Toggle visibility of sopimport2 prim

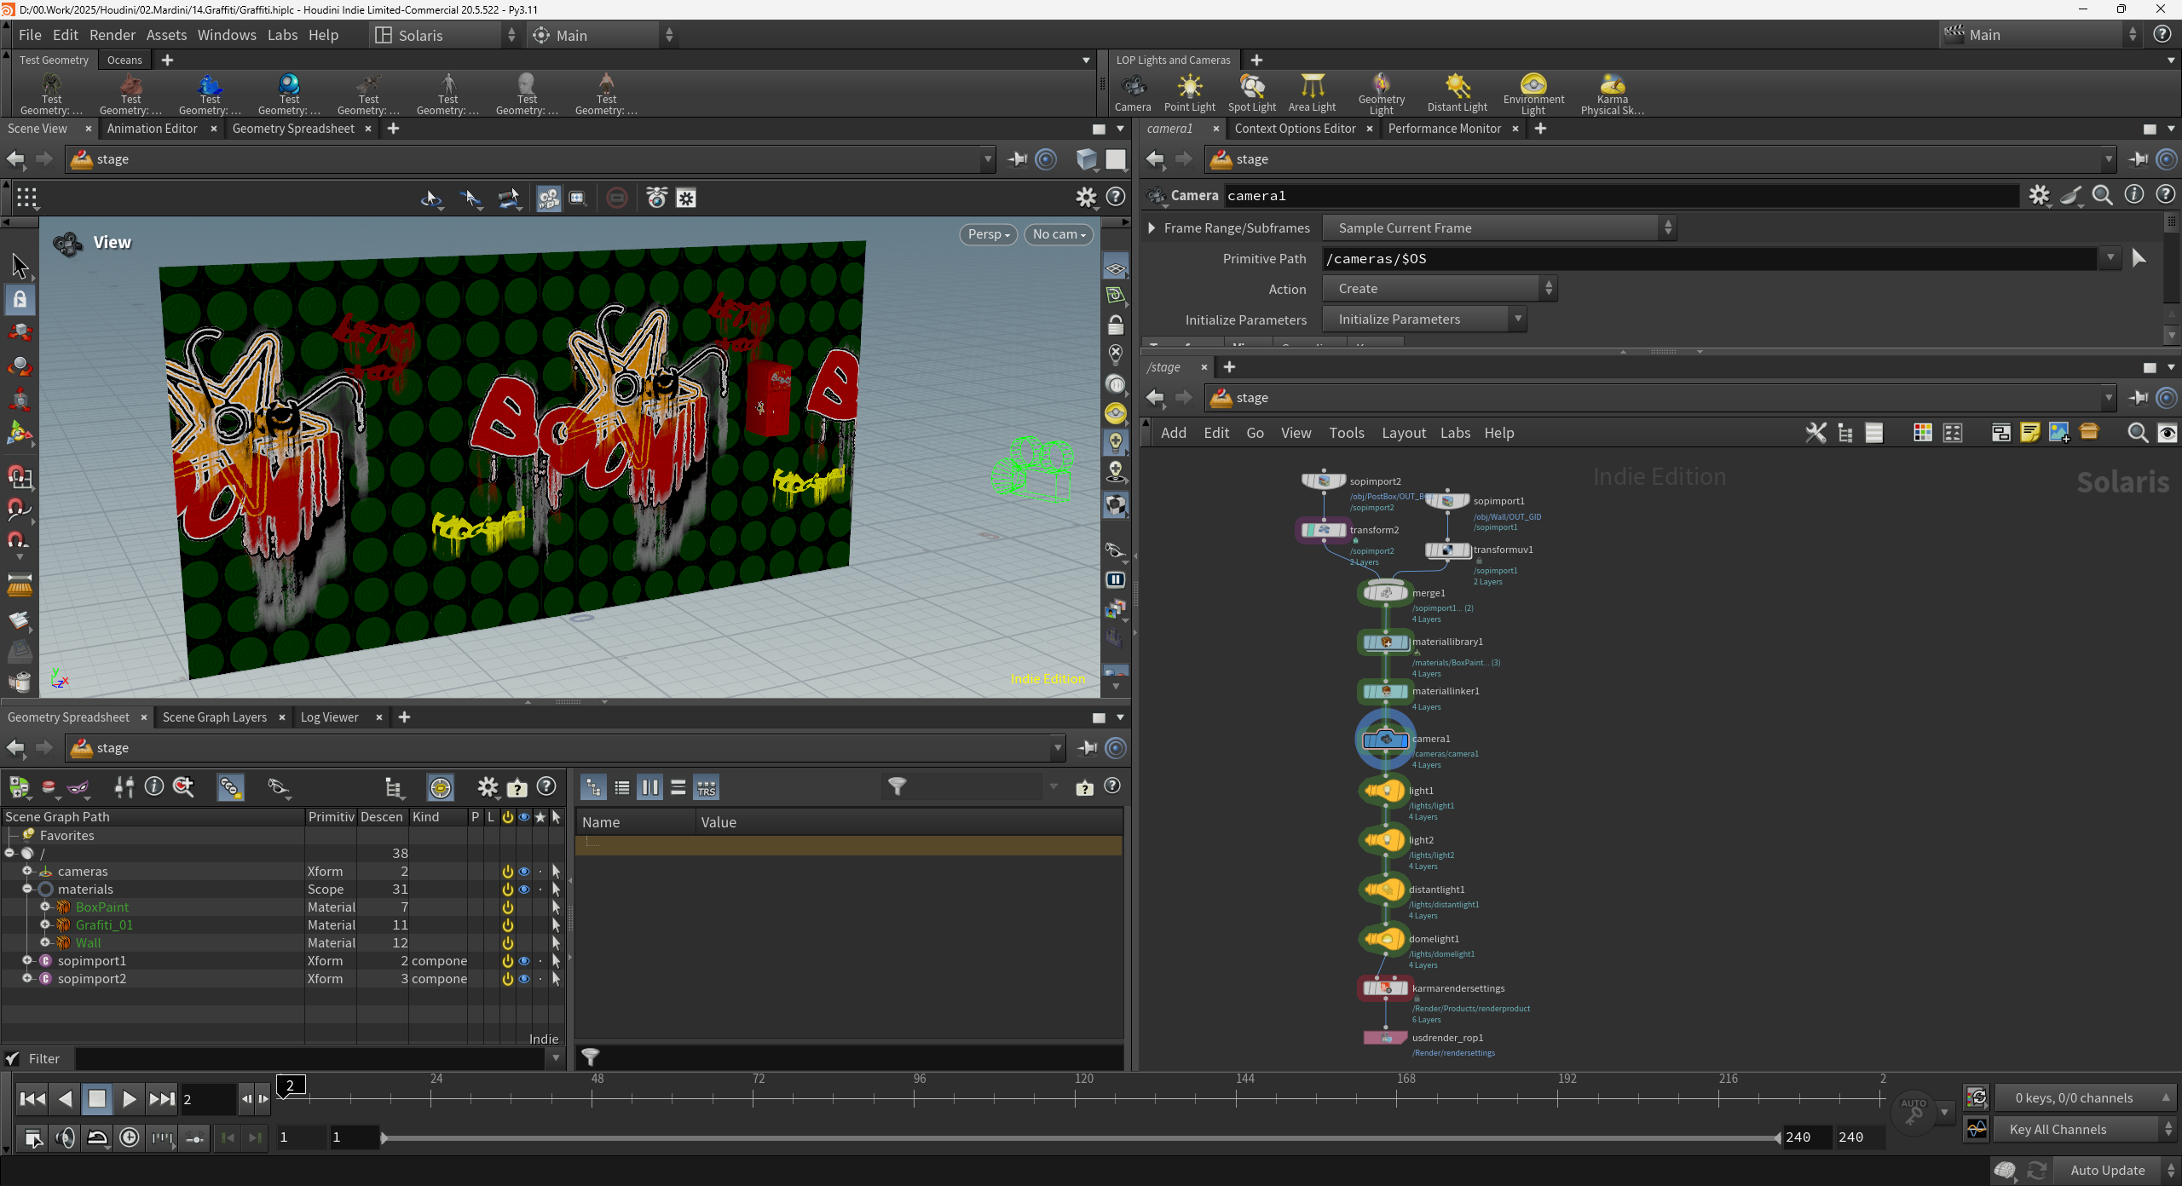coord(524,978)
